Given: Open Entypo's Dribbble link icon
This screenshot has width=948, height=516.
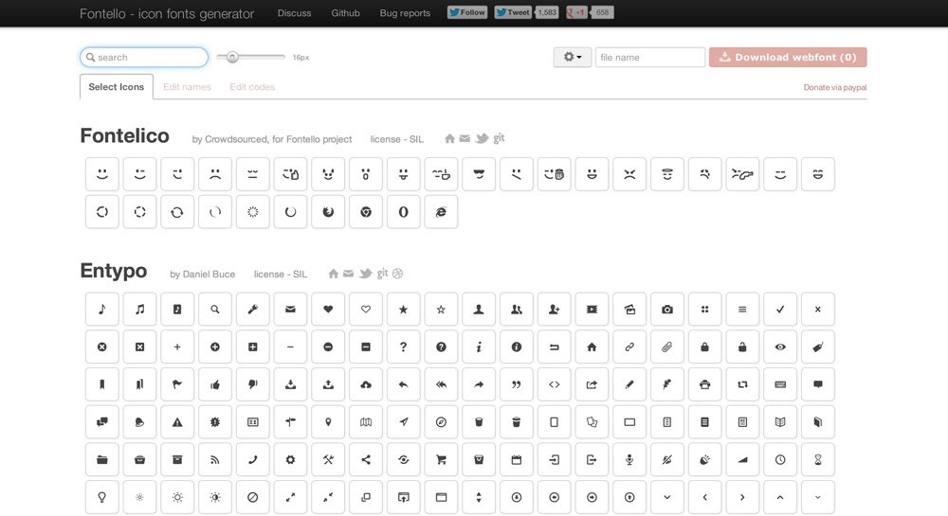Looking at the screenshot, I should 397,274.
